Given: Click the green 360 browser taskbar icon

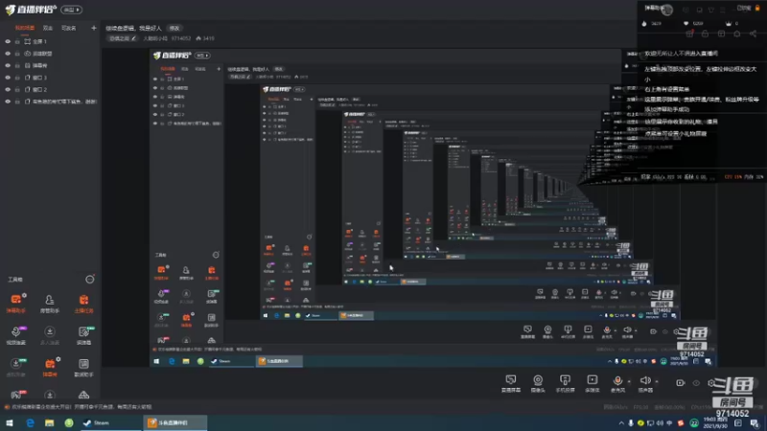Looking at the screenshot, I should click(69, 422).
